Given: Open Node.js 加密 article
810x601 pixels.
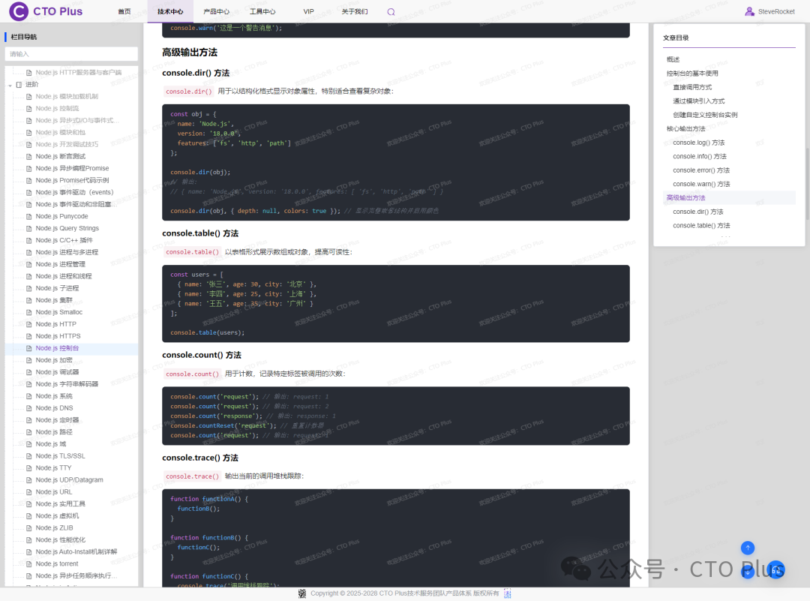Looking at the screenshot, I should click(54, 360).
